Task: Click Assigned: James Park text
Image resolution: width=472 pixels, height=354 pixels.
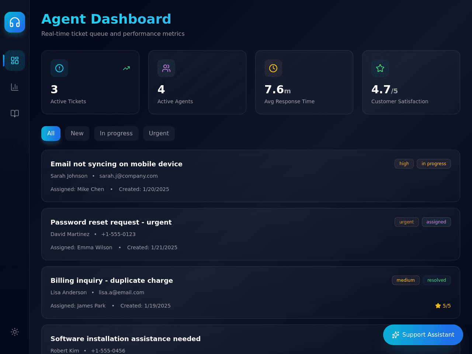Action: pyautogui.click(x=78, y=306)
